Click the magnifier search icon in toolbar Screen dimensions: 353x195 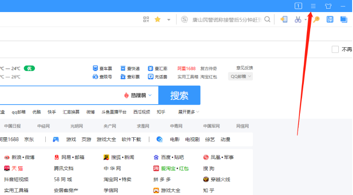pyautogui.click(x=268, y=19)
